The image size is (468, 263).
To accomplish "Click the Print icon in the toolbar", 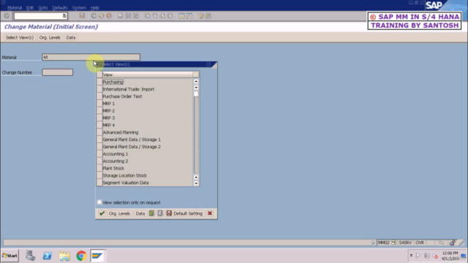I will point(120,16).
